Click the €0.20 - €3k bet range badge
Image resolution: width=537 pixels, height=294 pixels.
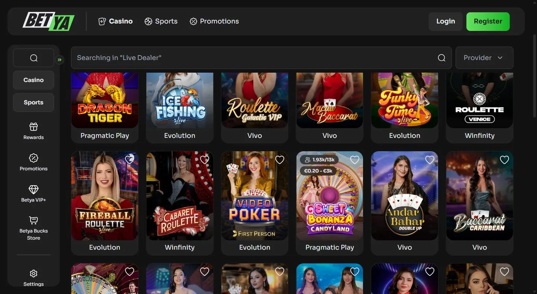[318, 171]
